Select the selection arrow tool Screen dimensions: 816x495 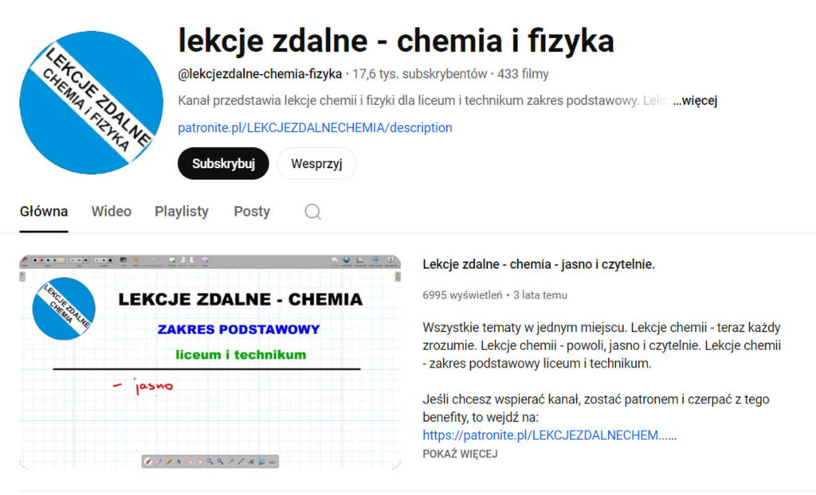(x=178, y=462)
